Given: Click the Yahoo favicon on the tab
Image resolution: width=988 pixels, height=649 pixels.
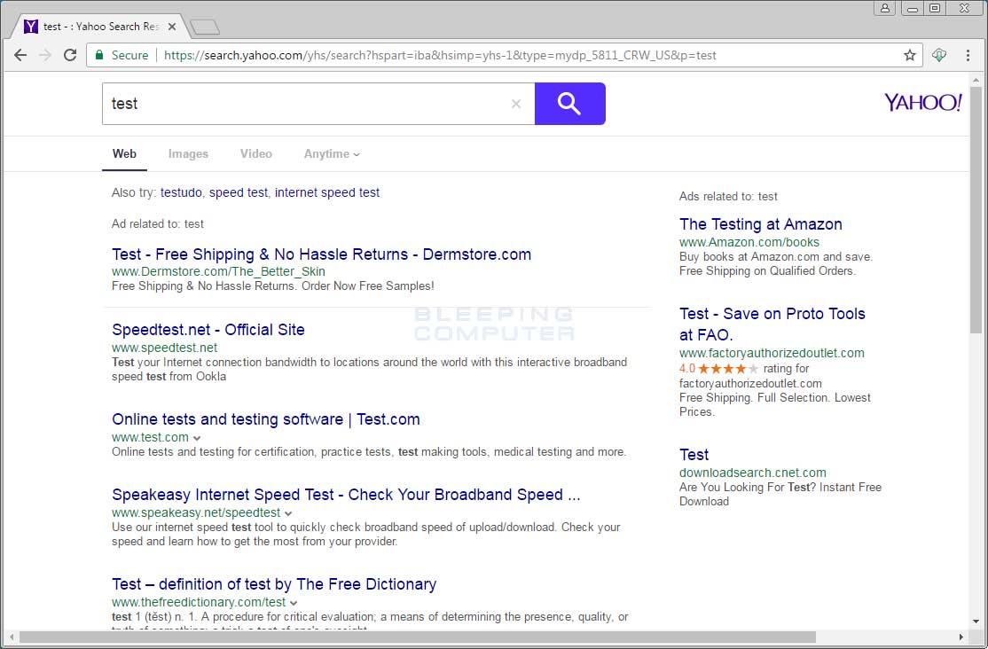Looking at the screenshot, I should pos(31,27).
